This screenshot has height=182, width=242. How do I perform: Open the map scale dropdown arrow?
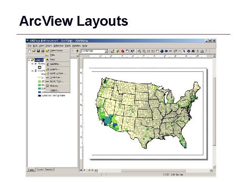tap(106, 51)
